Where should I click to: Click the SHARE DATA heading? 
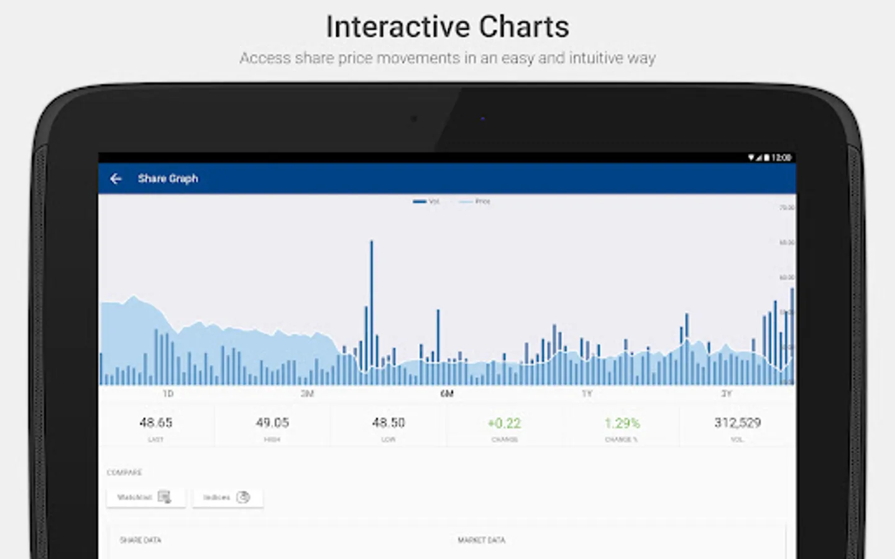tap(140, 540)
